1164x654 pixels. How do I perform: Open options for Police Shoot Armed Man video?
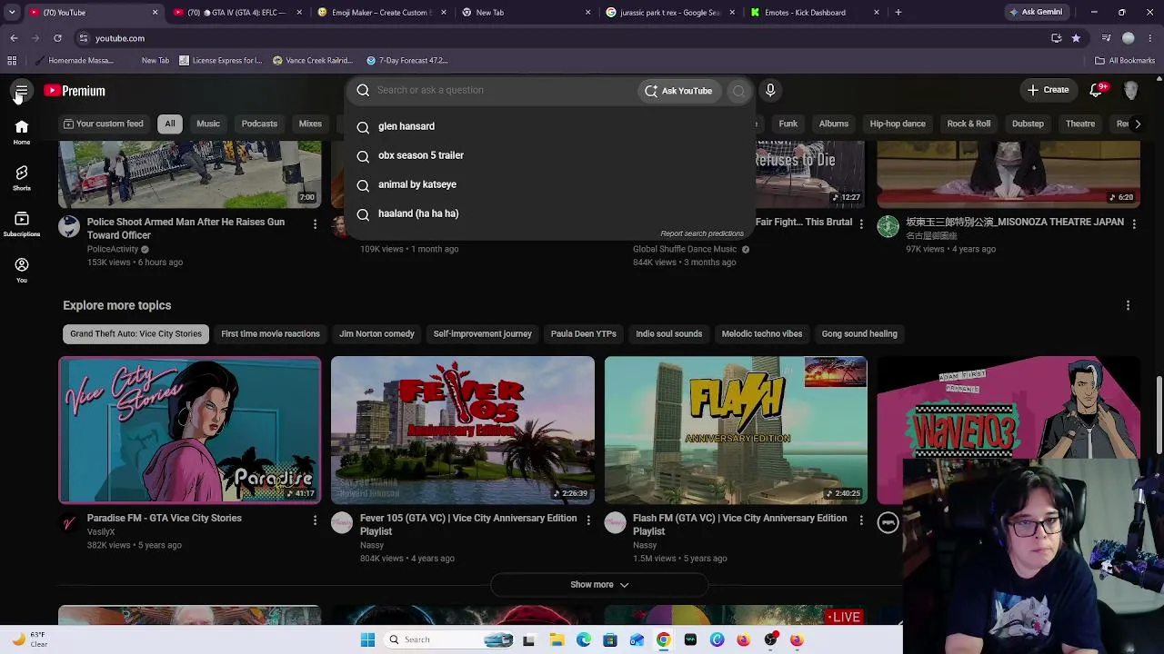(315, 223)
